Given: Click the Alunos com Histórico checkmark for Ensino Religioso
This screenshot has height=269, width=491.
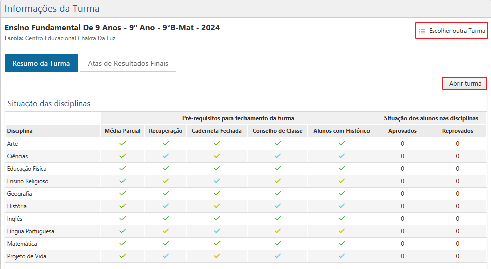Looking at the screenshot, I should point(341,181).
